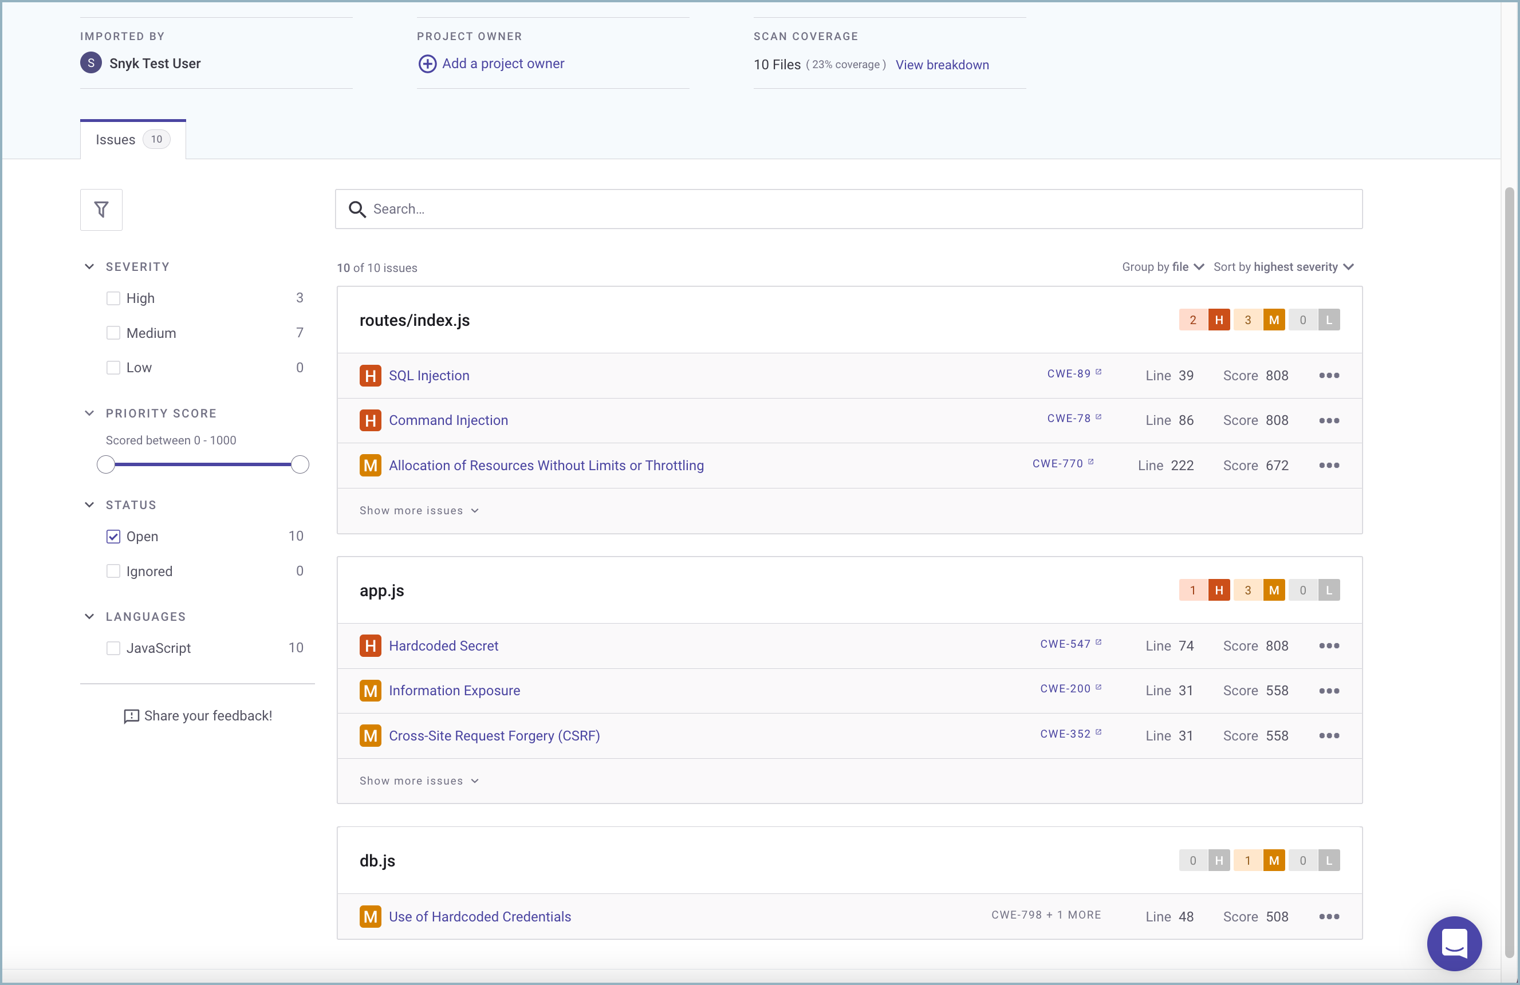Image resolution: width=1520 pixels, height=985 pixels.
Task: Click the plus icon to add project owner
Action: coord(427,64)
